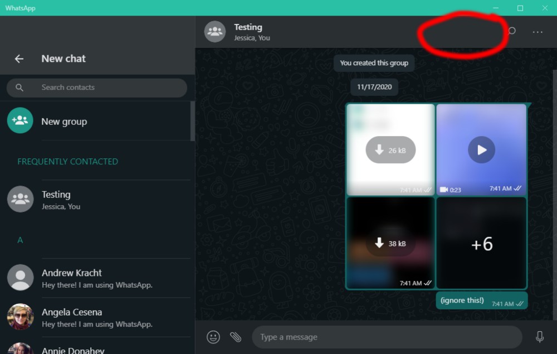
Task: Click the chat area scrollbar
Action: point(555,195)
